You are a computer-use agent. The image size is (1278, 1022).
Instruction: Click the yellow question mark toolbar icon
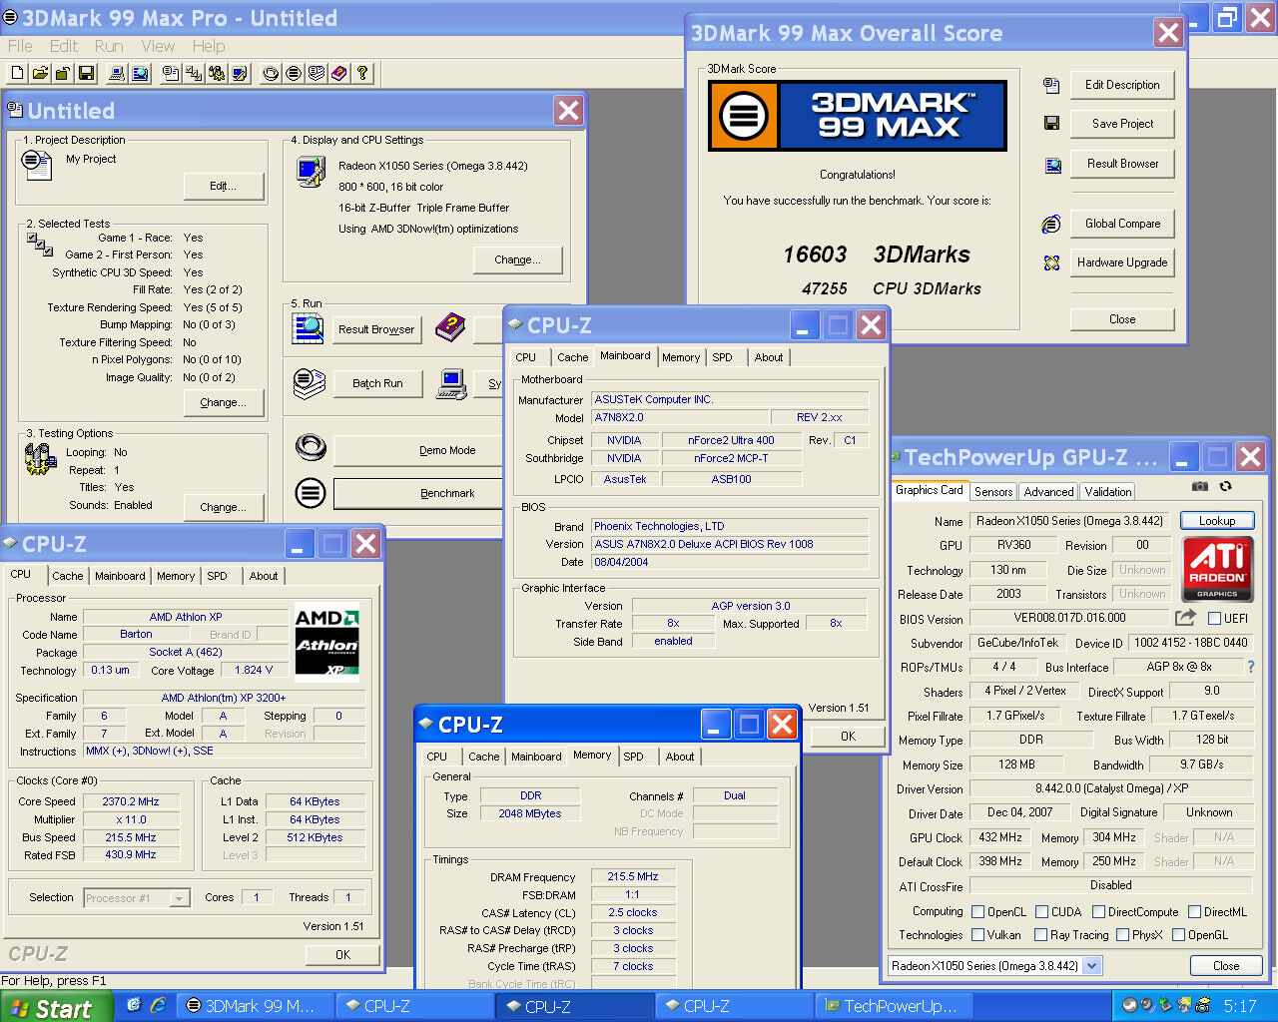tap(362, 73)
